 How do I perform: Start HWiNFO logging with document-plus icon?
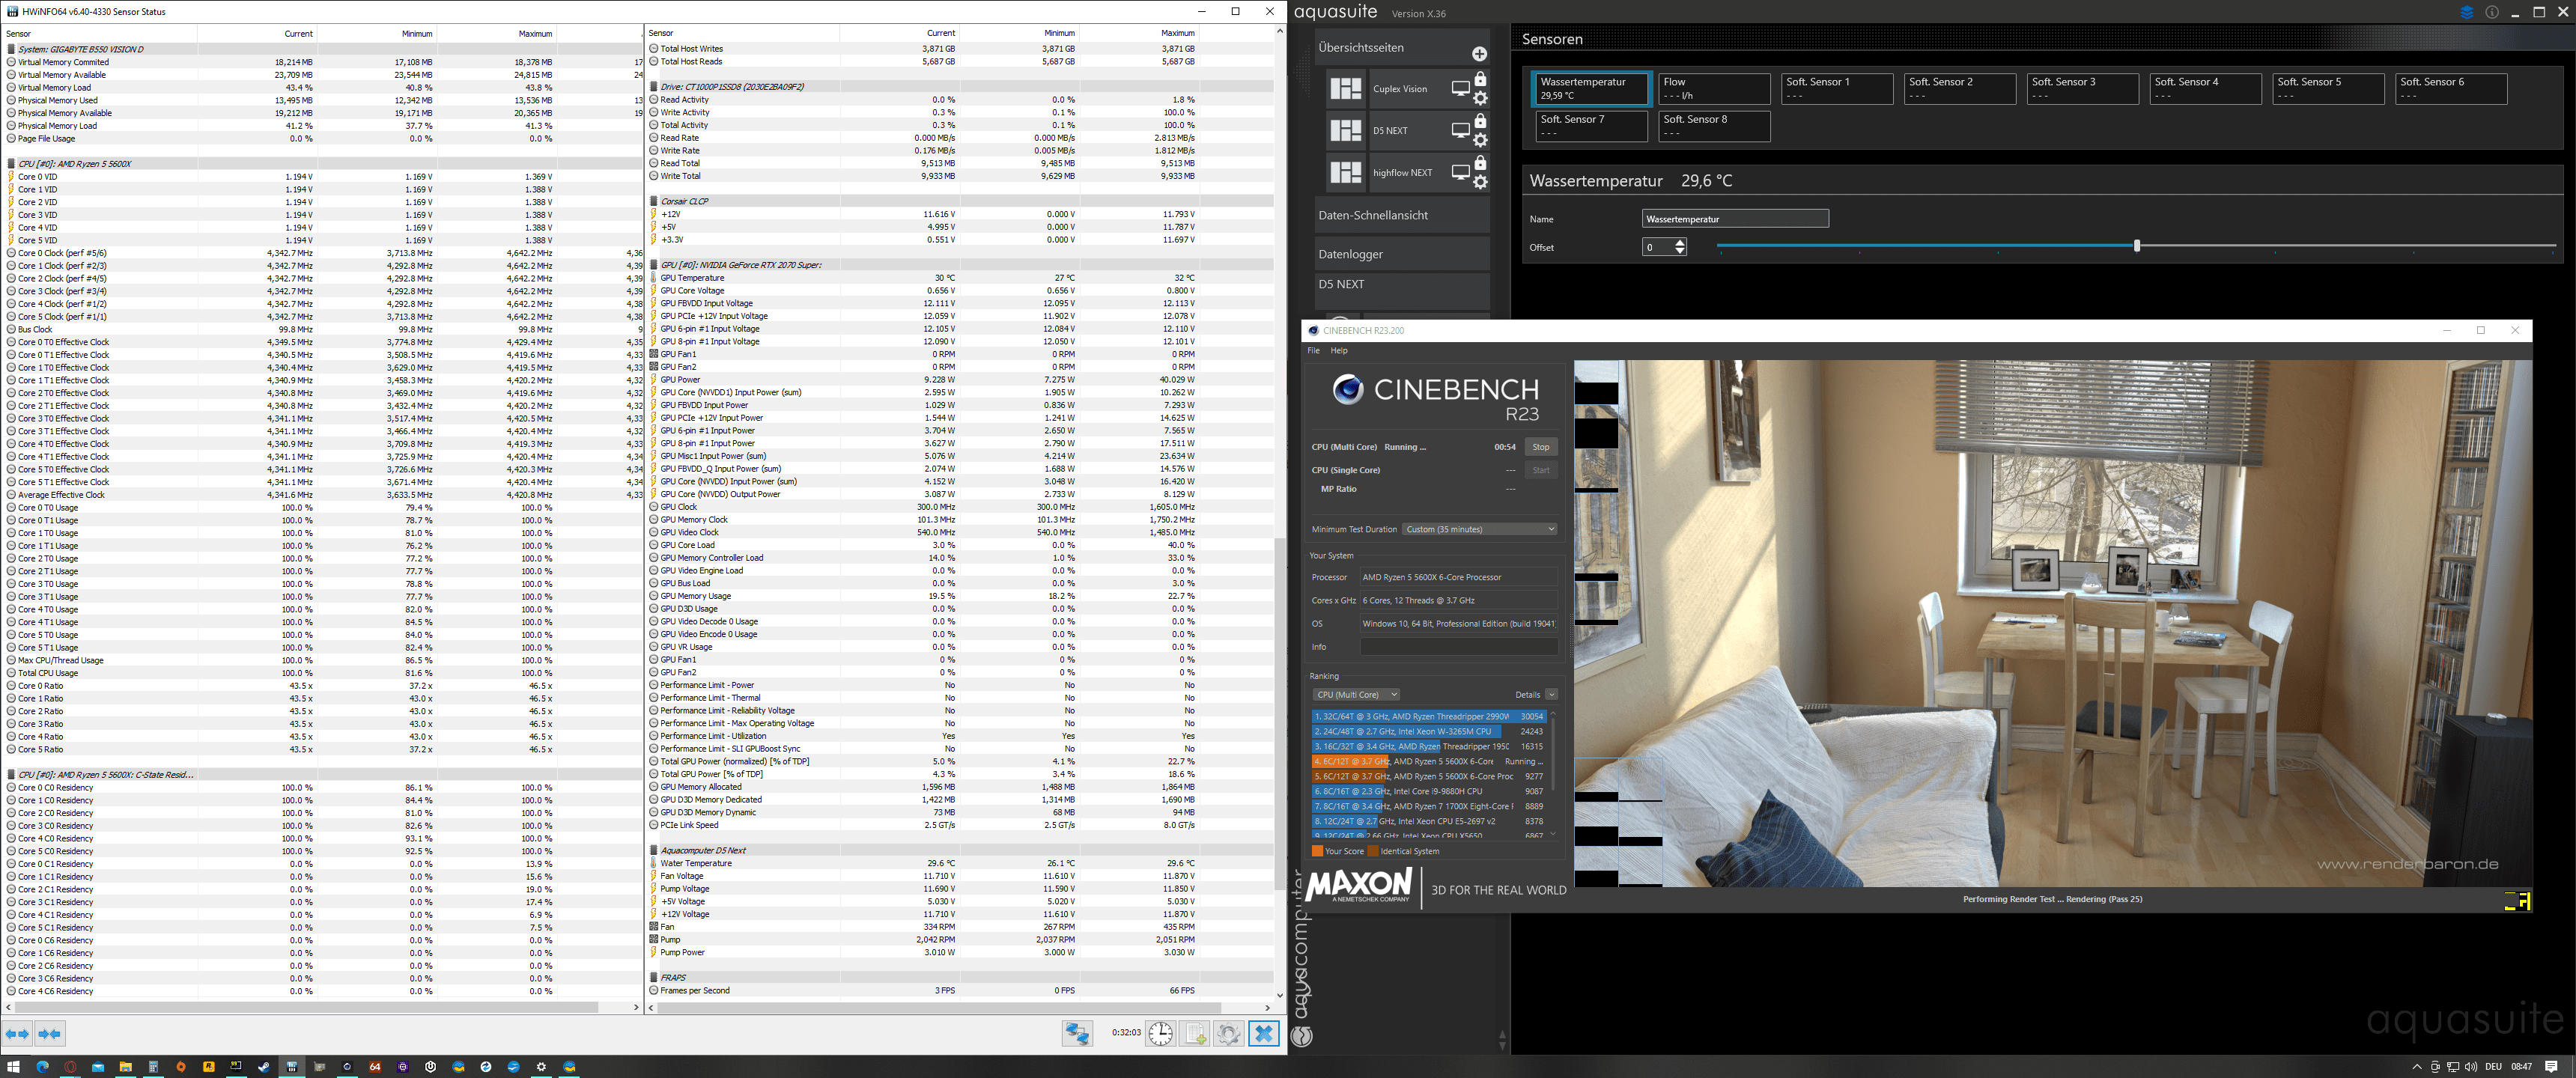pyautogui.click(x=1195, y=1033)
